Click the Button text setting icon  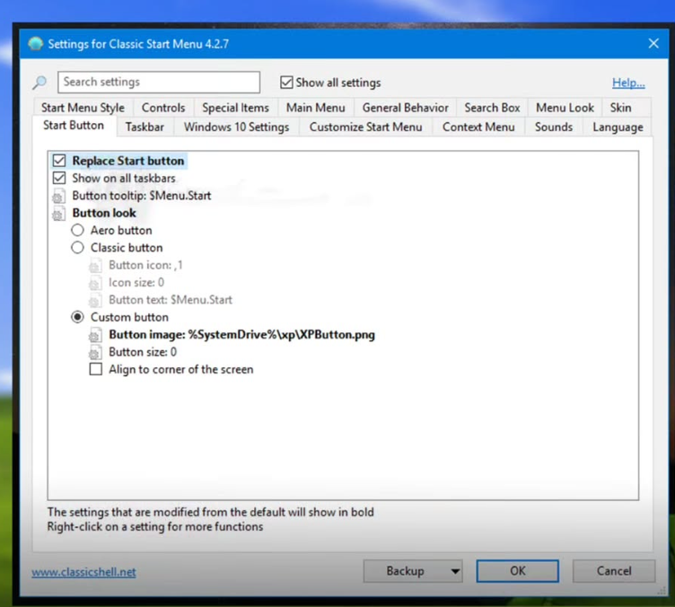pos(95,300)
